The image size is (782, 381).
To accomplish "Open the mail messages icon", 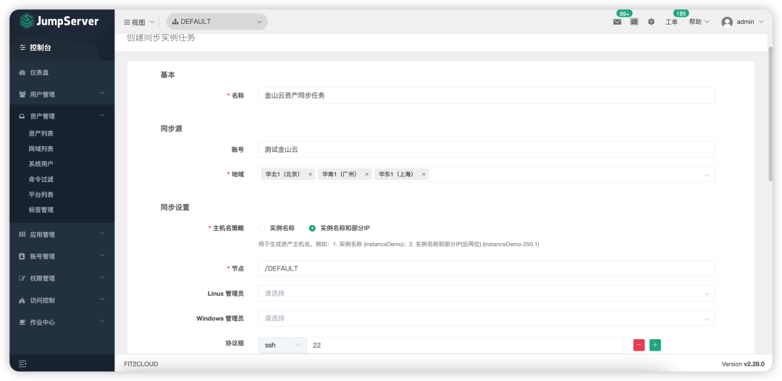I will tap(617, 22).
